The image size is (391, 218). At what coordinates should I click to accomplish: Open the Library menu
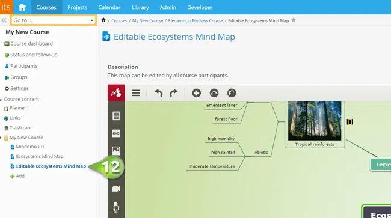[140, 7]
